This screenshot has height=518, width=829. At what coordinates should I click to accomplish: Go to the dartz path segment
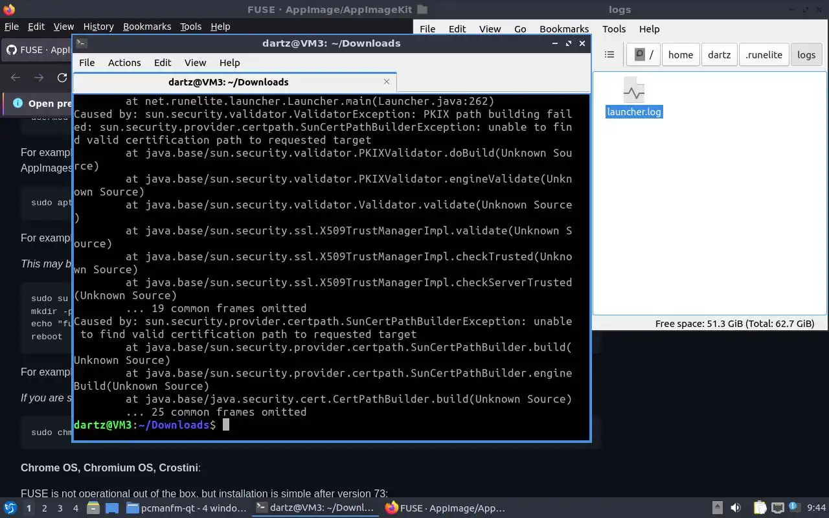719,55
